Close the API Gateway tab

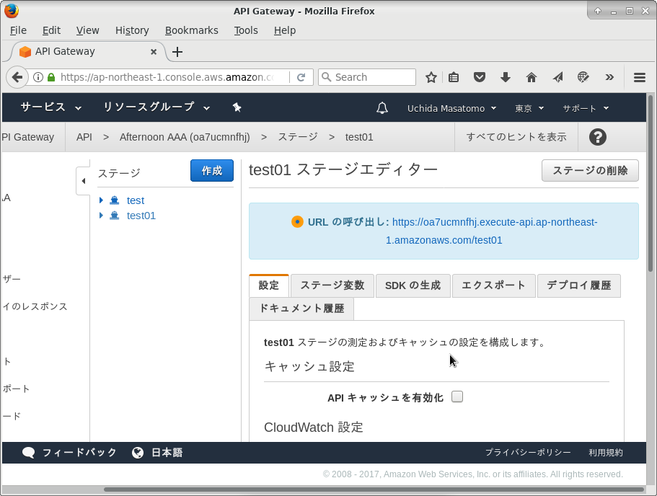pyautogui.click(x=154, y=51)
